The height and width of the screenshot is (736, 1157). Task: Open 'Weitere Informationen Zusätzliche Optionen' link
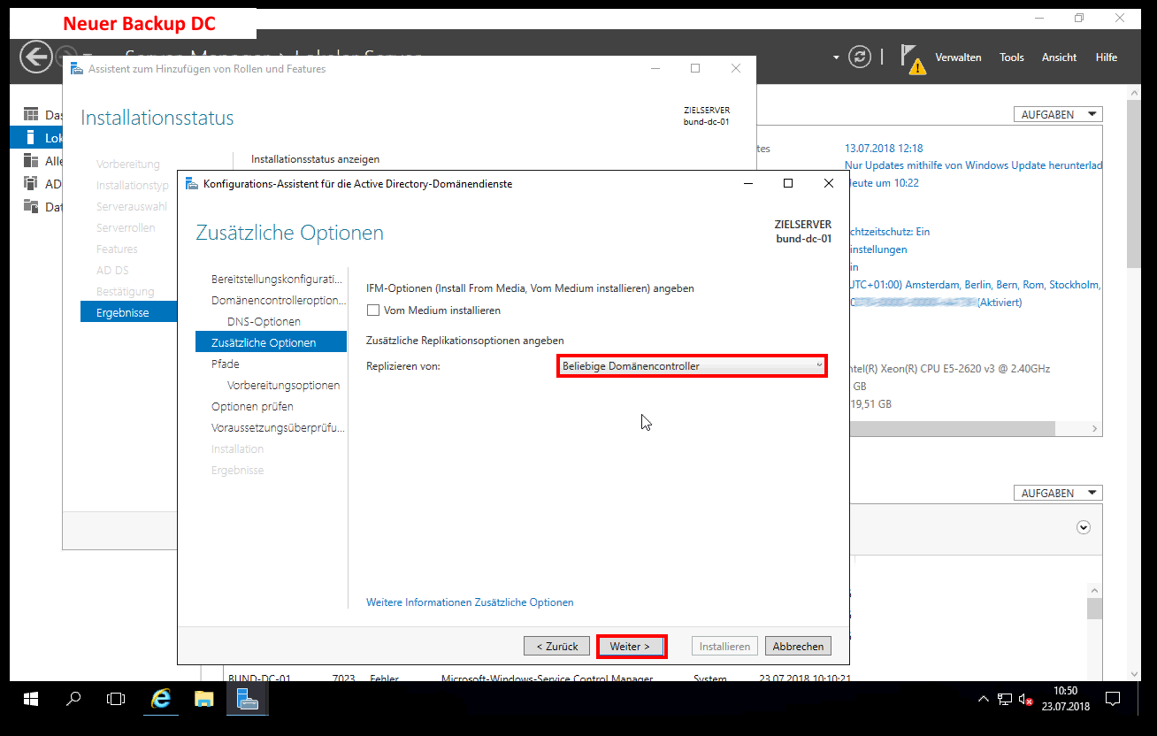click(x=470, y=602)
